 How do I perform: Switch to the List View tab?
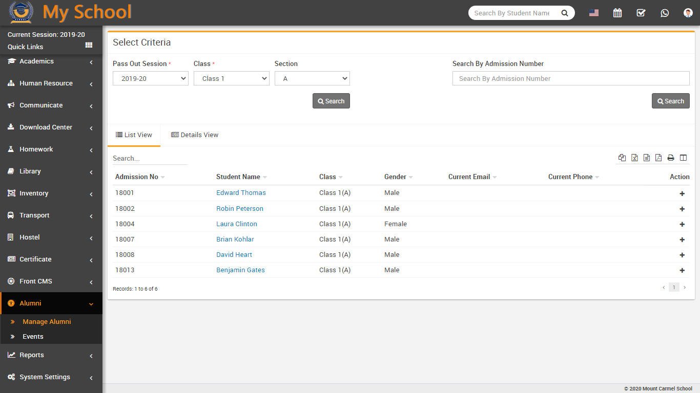[x=134, y=135]
